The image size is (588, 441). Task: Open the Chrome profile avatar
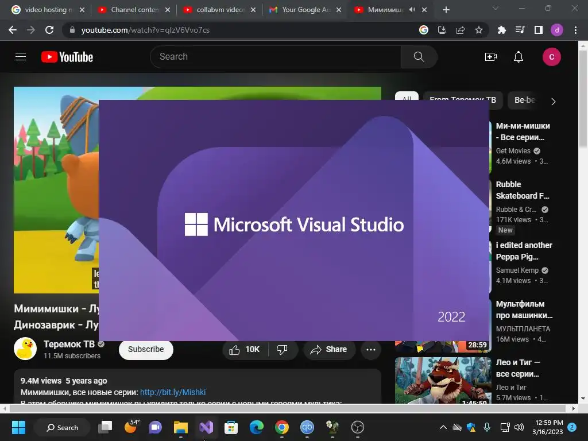click(x=557, y=30)
